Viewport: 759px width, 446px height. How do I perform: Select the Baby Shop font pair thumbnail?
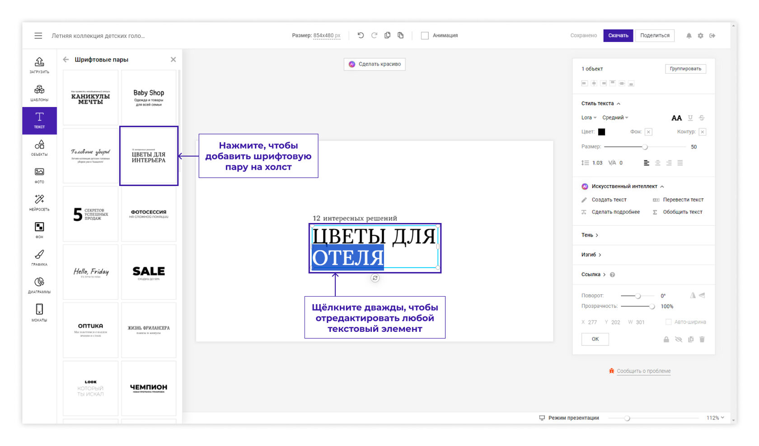(149, 98)
